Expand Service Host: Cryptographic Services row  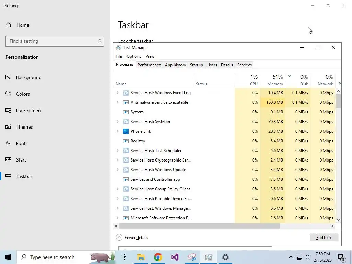tap(118, 160)
